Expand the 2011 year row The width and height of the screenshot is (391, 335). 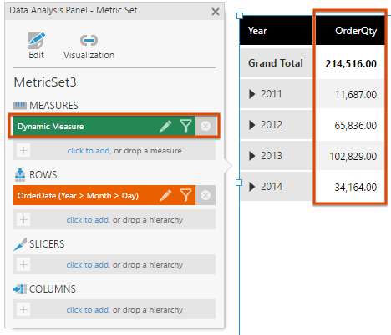coord(252,94)
